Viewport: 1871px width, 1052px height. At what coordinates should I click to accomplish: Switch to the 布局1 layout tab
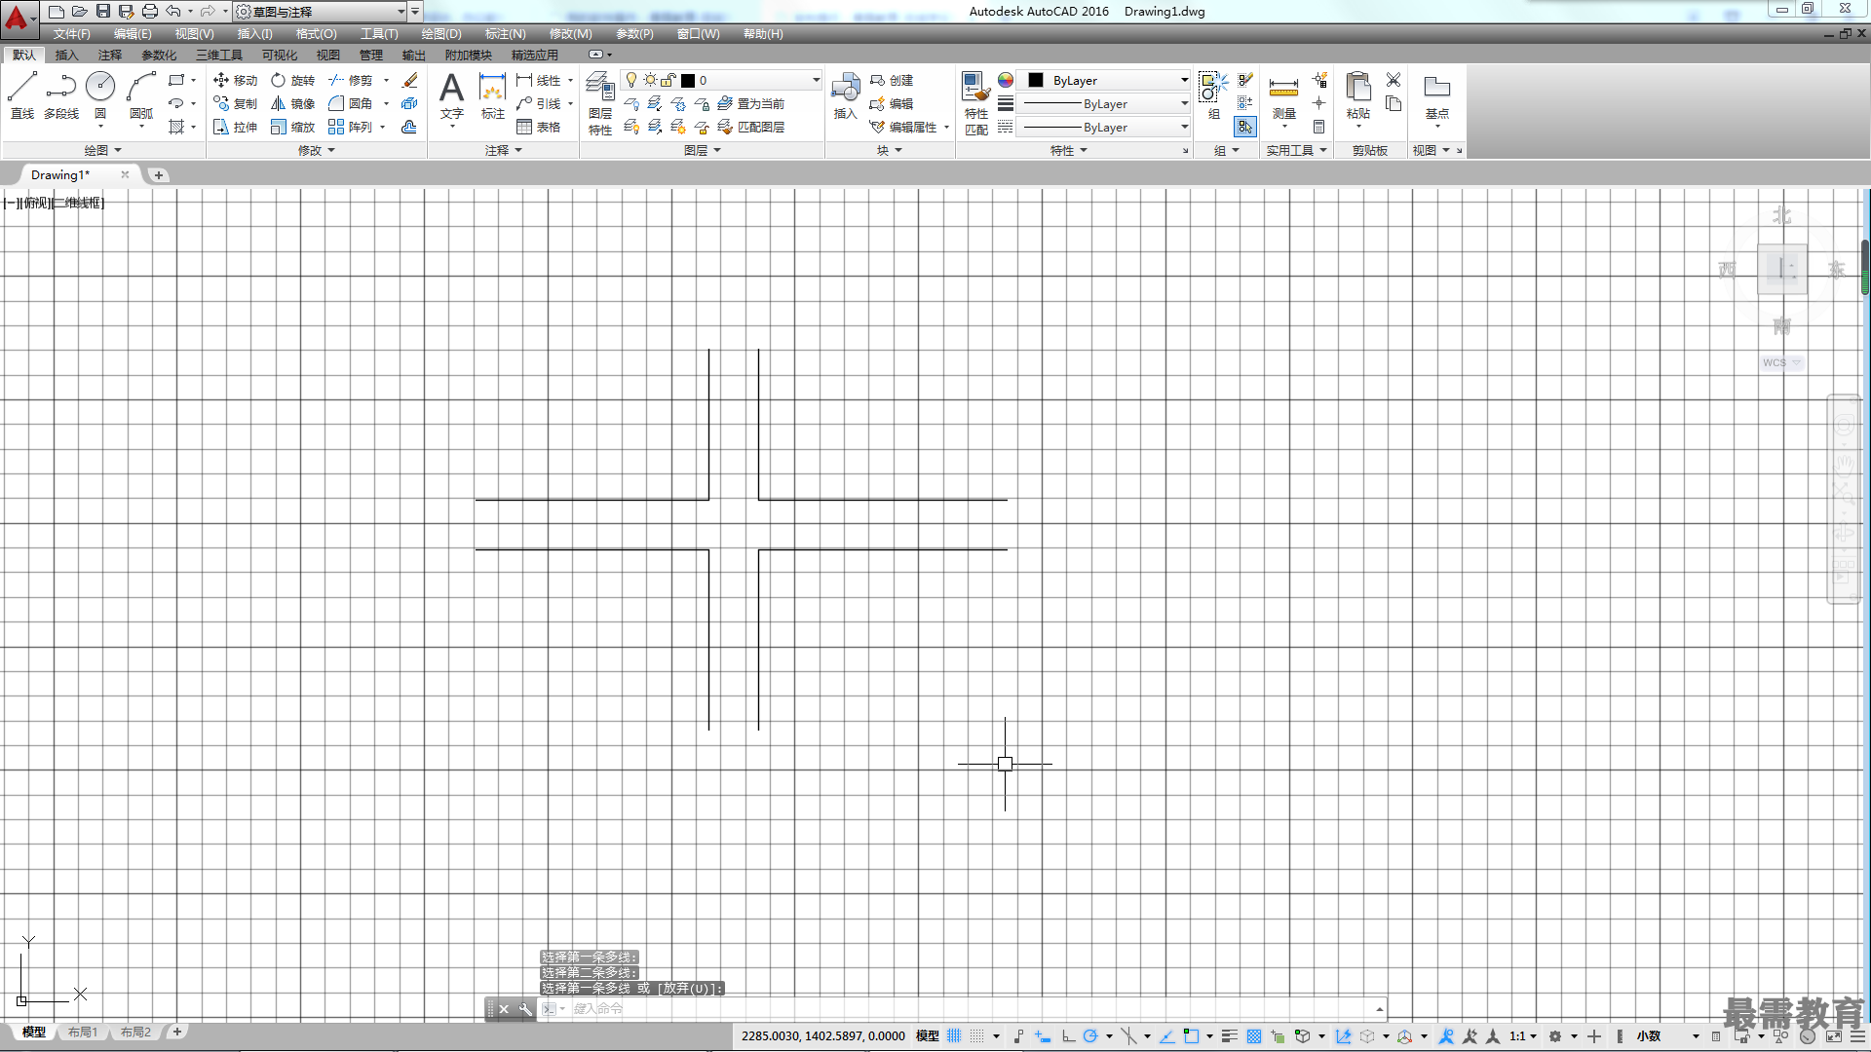83,1032
